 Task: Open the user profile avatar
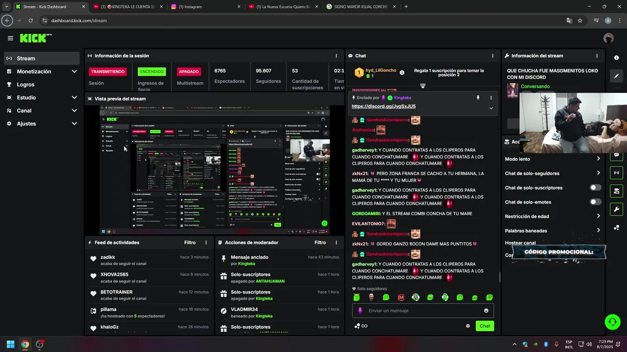pos(608,38)
